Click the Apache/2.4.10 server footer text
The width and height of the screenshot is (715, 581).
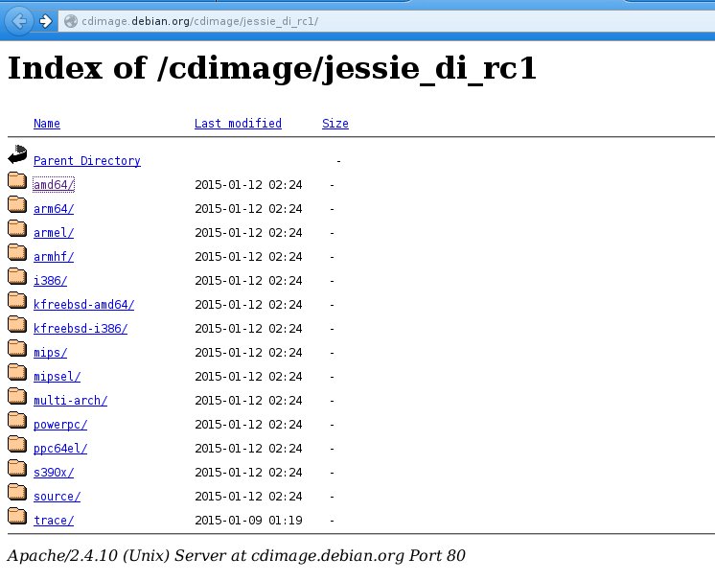236,555
